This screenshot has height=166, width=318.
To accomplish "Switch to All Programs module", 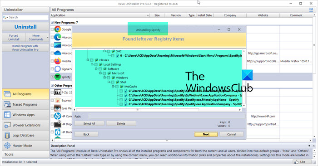I will (x=25, y=94).
